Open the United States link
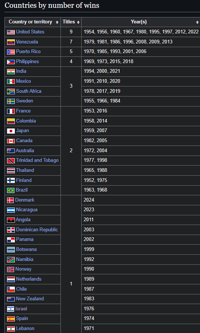Image resolution: width=200 pixels, height=333 pixels. tap(30, 32)
